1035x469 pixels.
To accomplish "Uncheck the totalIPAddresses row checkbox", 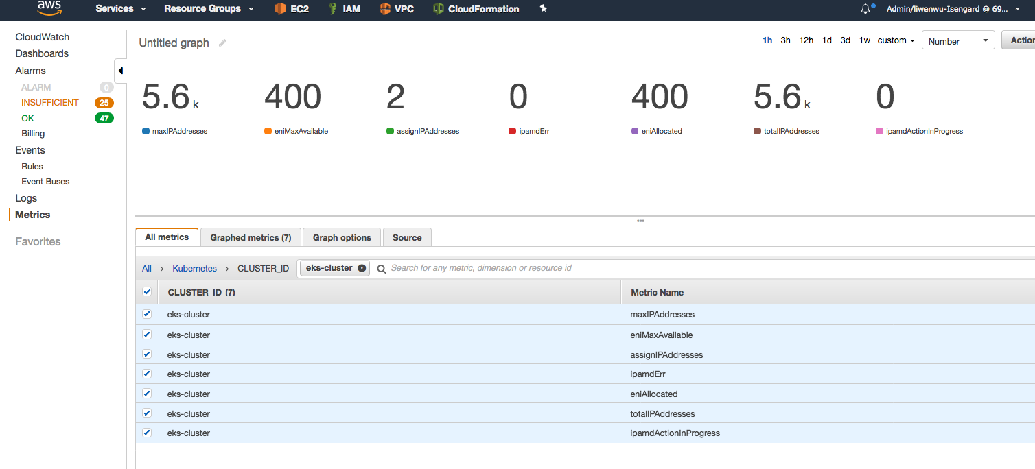I will tap(147, 413).
